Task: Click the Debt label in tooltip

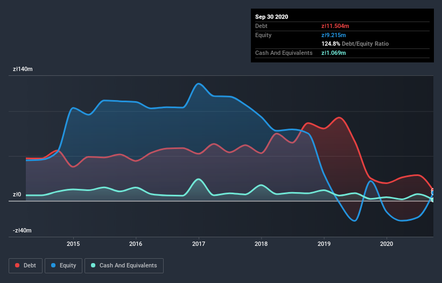Action: click(x=261, y=26)
